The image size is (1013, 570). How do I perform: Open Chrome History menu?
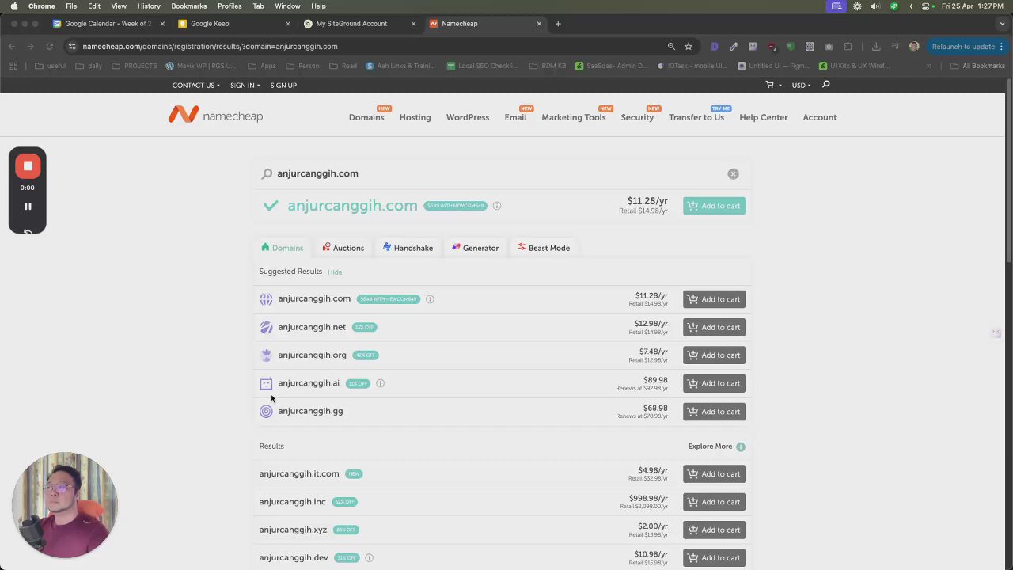click(x=149, y=6)
